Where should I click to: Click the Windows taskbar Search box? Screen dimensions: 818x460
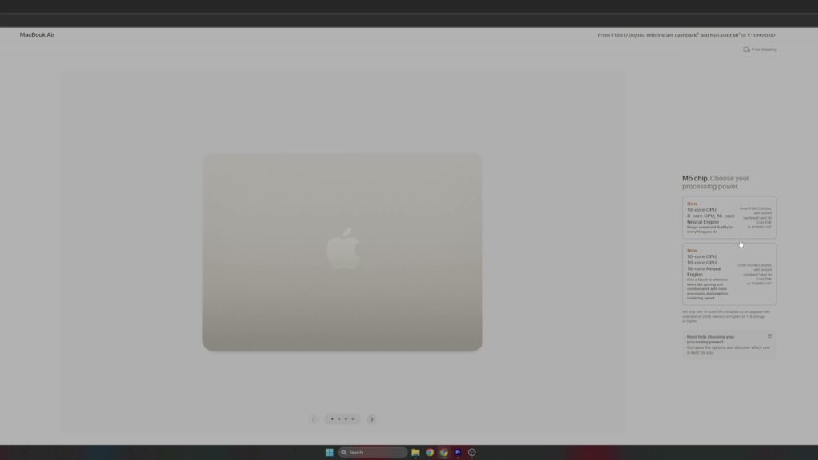[x=372, y=452]
